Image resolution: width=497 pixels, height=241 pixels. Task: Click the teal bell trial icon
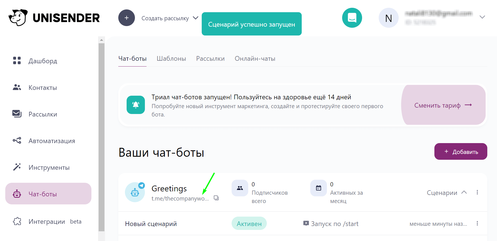pyautogui.click(x=136, y=105)
